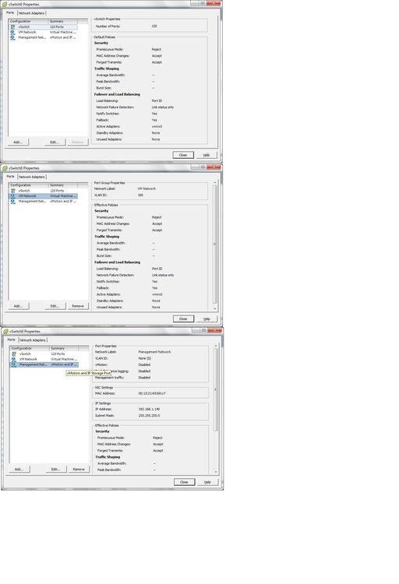Click scrollbar down arrow in NIC Settings window
The height and width of the screenshot is (584, 399).
[x=216, y=472]
